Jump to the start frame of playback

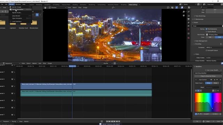pos(107,121)
